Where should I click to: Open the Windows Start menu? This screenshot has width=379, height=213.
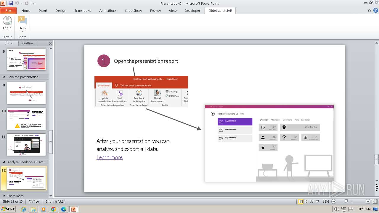(8, 209)
